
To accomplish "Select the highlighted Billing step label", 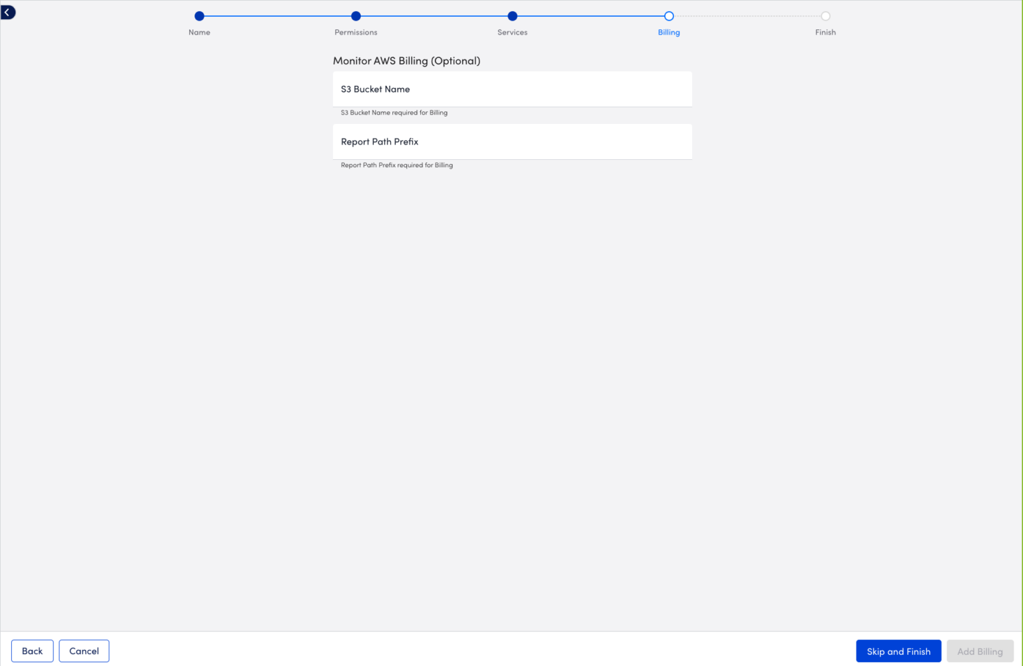I will (669, 32).
